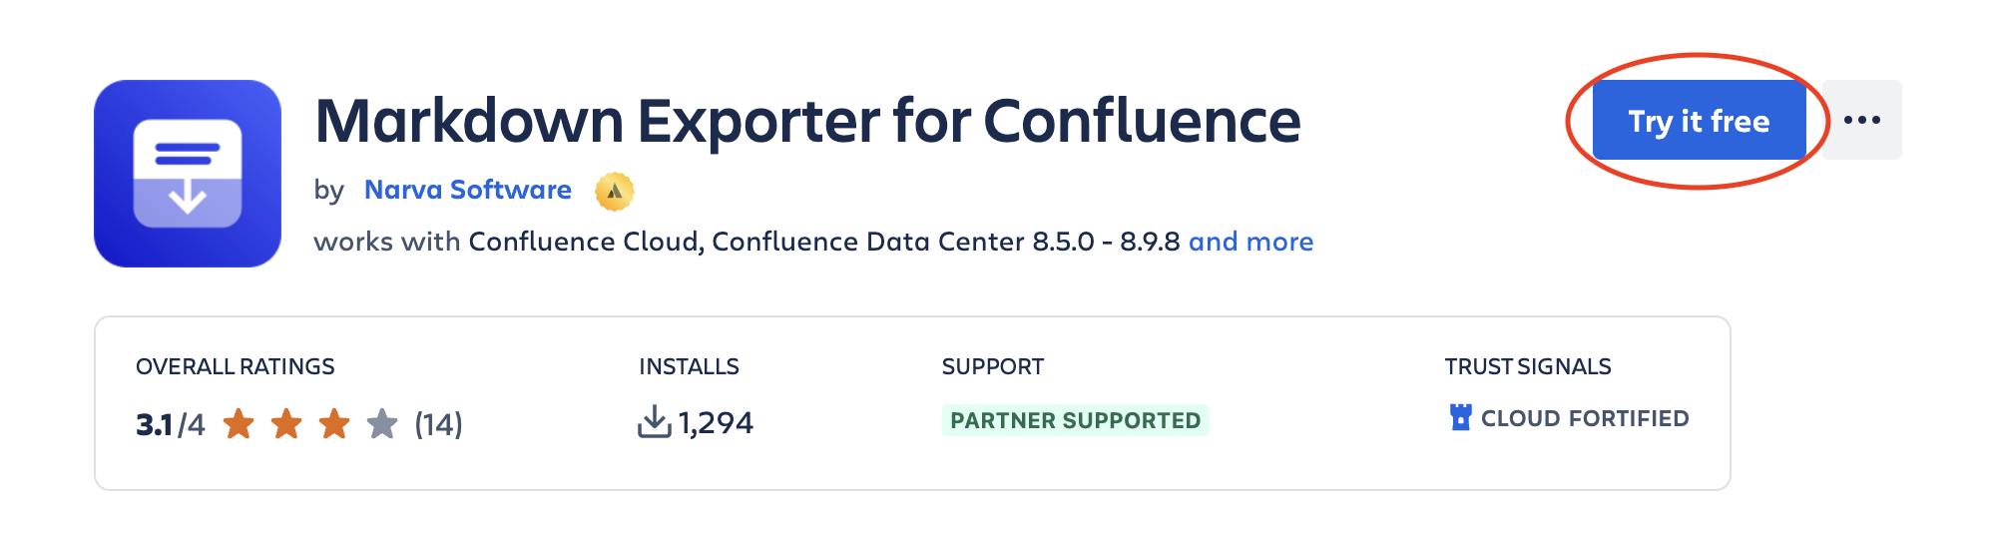Expand the 'and more' compatibility list
The height and width of the screenshot is (535, 1990).
(1250, 242)
